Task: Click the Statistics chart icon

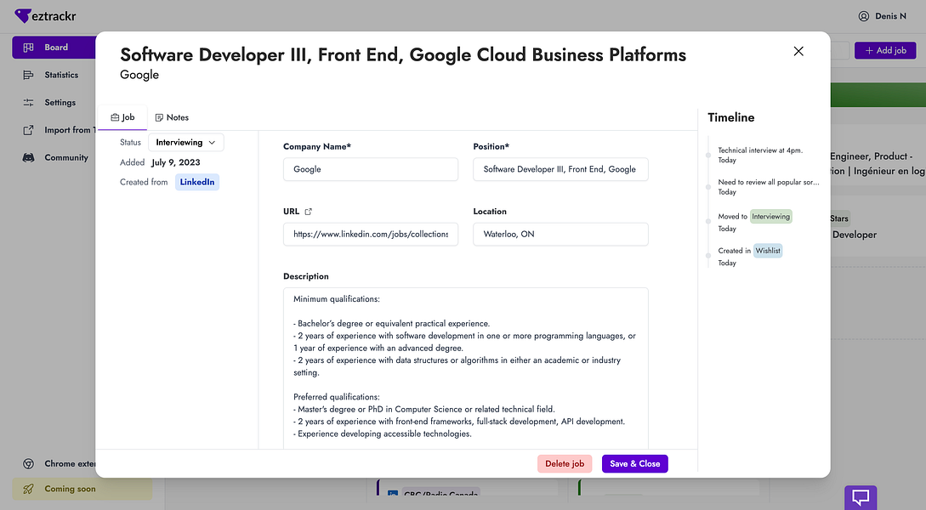Action: tap(28, 75)
